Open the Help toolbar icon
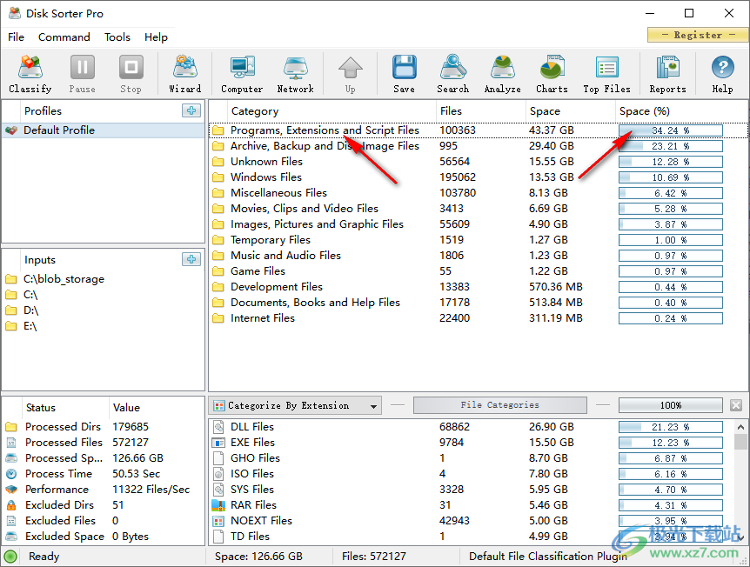This screenshot has width=750, height=567. 722,73
